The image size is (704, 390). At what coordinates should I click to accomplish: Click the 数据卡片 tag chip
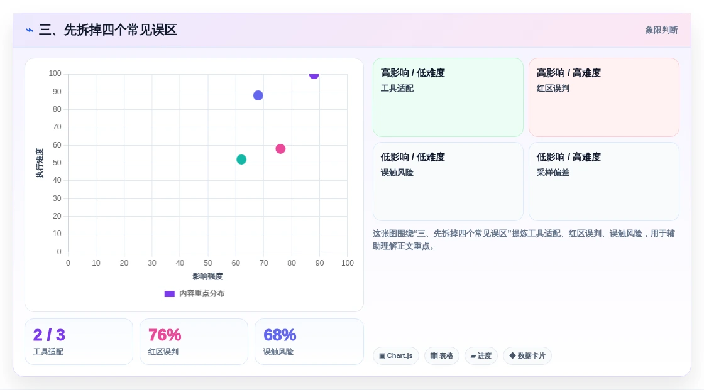click(x=527, y=356)
